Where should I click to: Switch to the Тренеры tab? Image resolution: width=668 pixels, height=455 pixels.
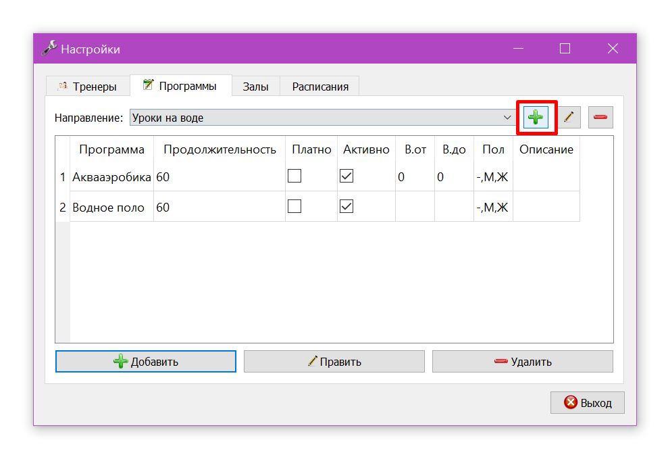pos(87,87)
